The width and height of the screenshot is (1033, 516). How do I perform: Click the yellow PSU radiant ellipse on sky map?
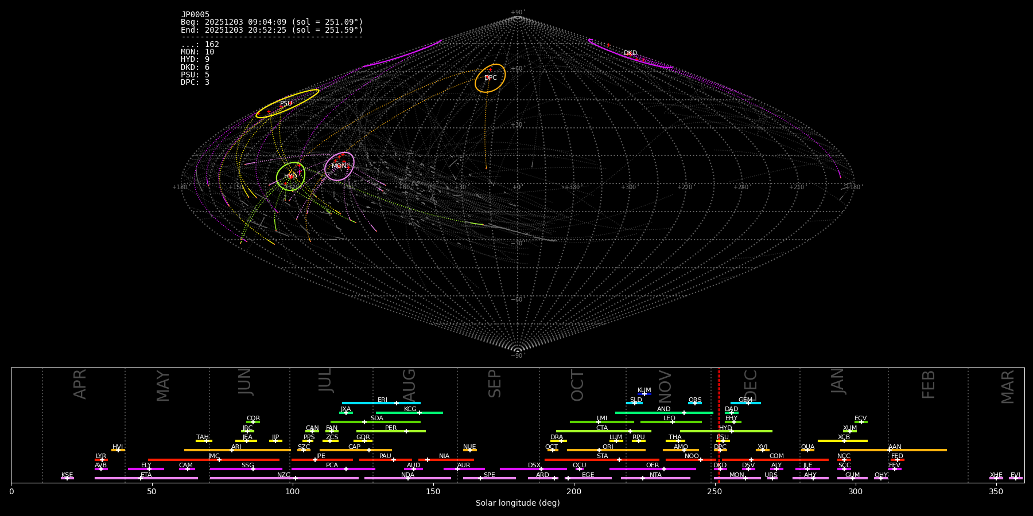(287, 104)
